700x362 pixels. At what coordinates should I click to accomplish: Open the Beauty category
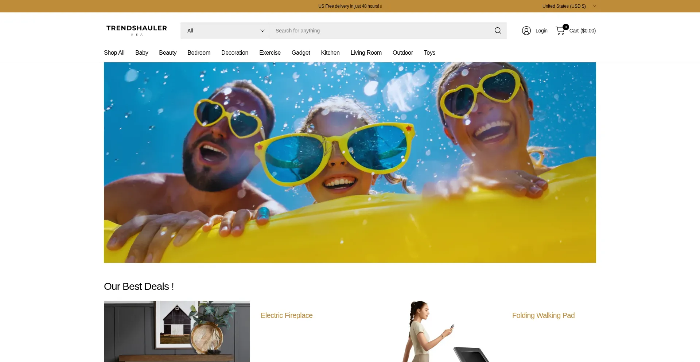168,53
